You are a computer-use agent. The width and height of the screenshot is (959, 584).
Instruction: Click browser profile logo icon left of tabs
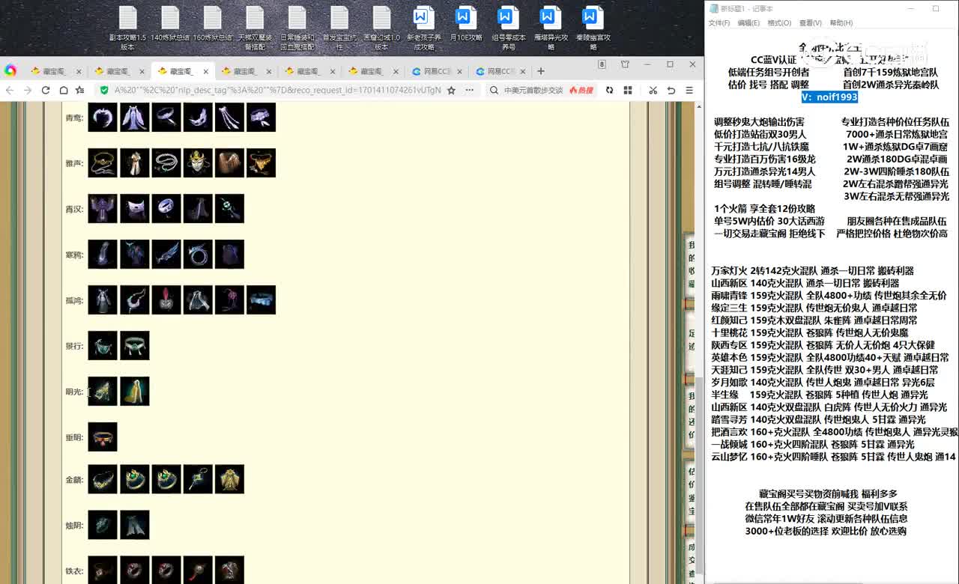pyautogui.click(x=10, y=70)
